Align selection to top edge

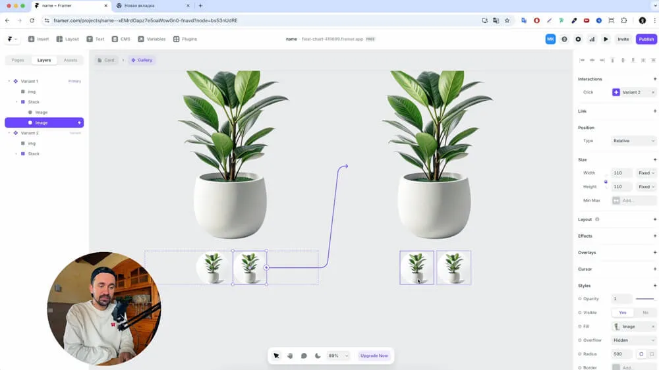613,60
